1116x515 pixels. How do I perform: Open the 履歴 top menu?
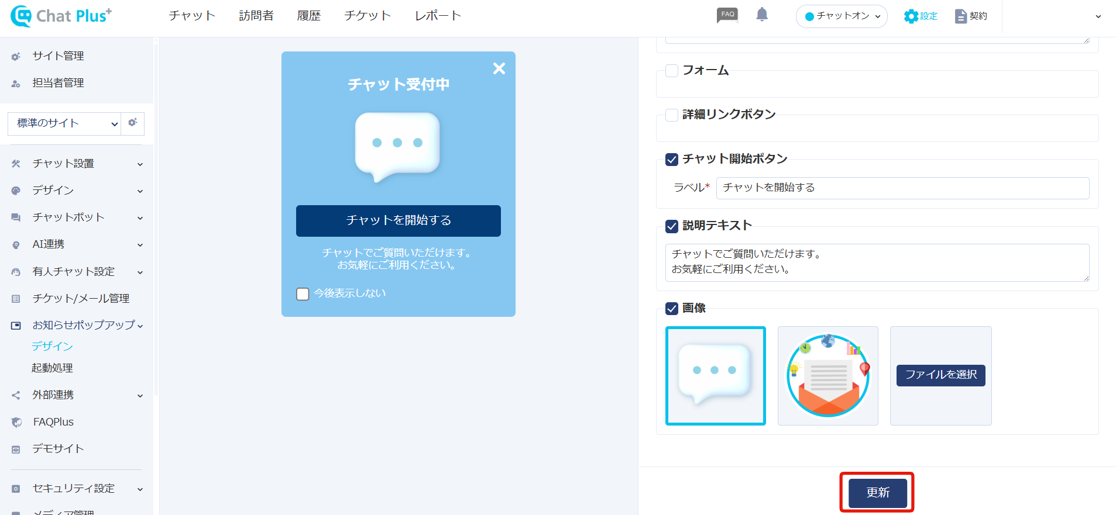tap(309, 16)
